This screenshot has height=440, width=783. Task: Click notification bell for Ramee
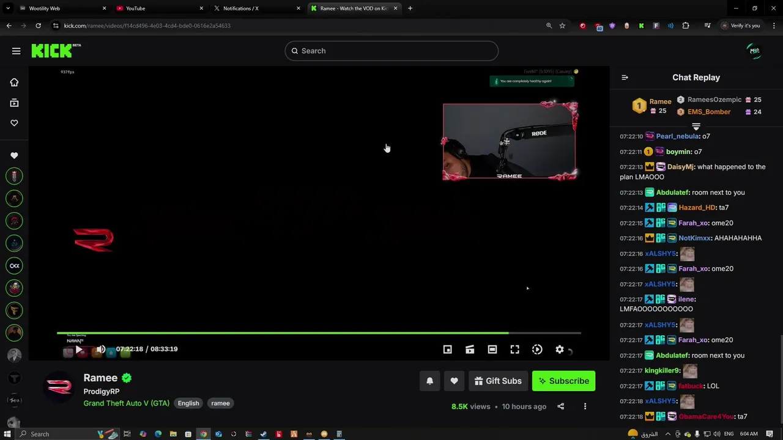coord(430,381)
